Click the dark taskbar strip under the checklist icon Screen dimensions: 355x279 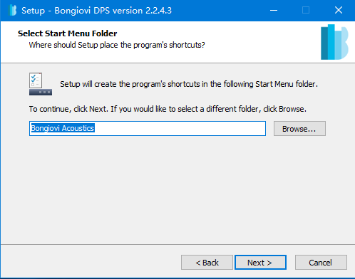pos(41,92)
